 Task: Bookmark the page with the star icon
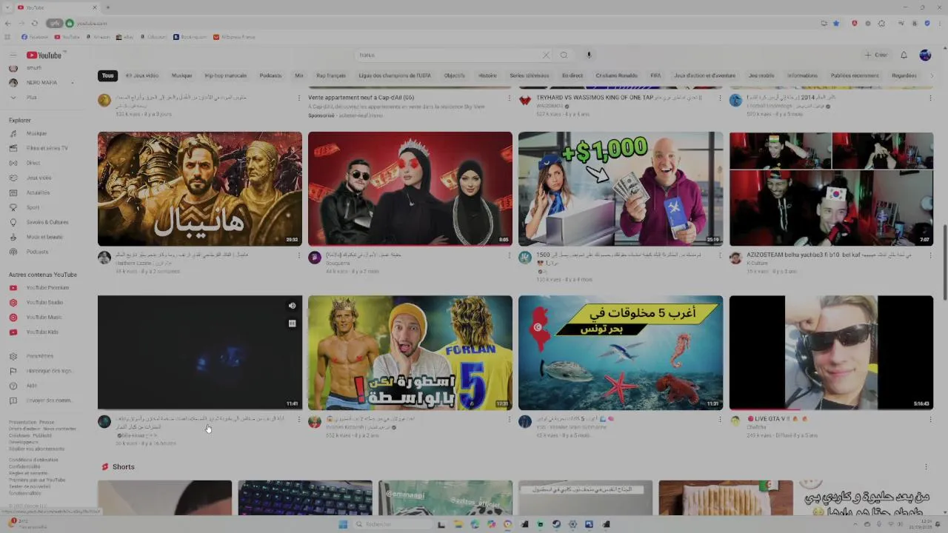pos(836,23)
